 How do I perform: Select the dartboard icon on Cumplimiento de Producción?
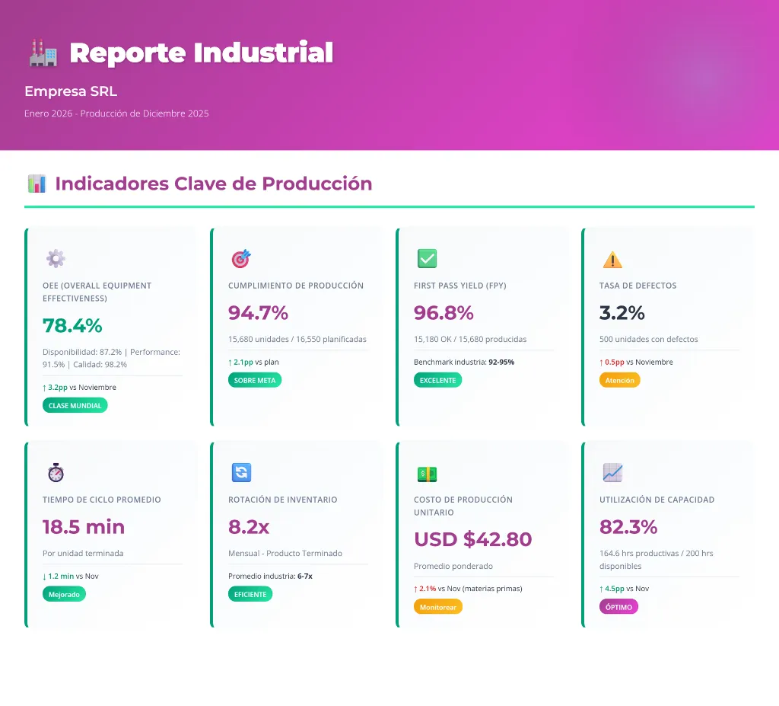coord(241,258)
